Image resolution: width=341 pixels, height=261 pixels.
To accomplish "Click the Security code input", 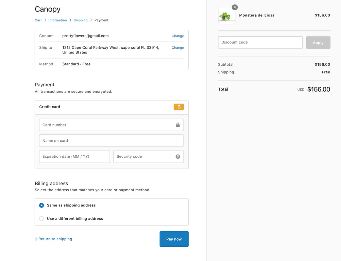I will (143, 157).
